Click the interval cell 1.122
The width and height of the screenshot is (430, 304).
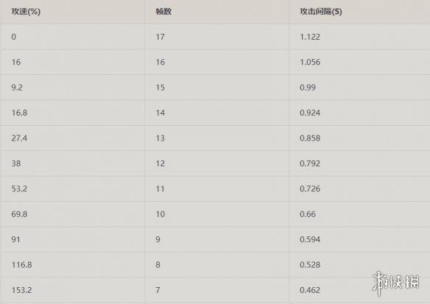pos(310,37)
